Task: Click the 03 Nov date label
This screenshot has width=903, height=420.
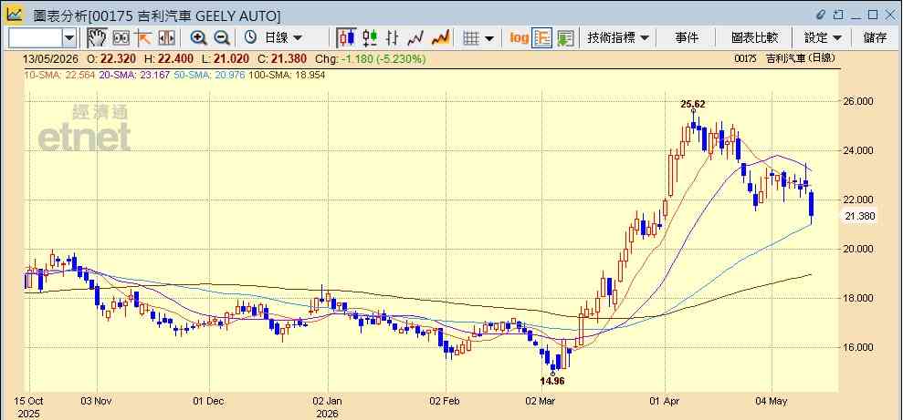Action: pyautogui.click(x=97, y=401)
